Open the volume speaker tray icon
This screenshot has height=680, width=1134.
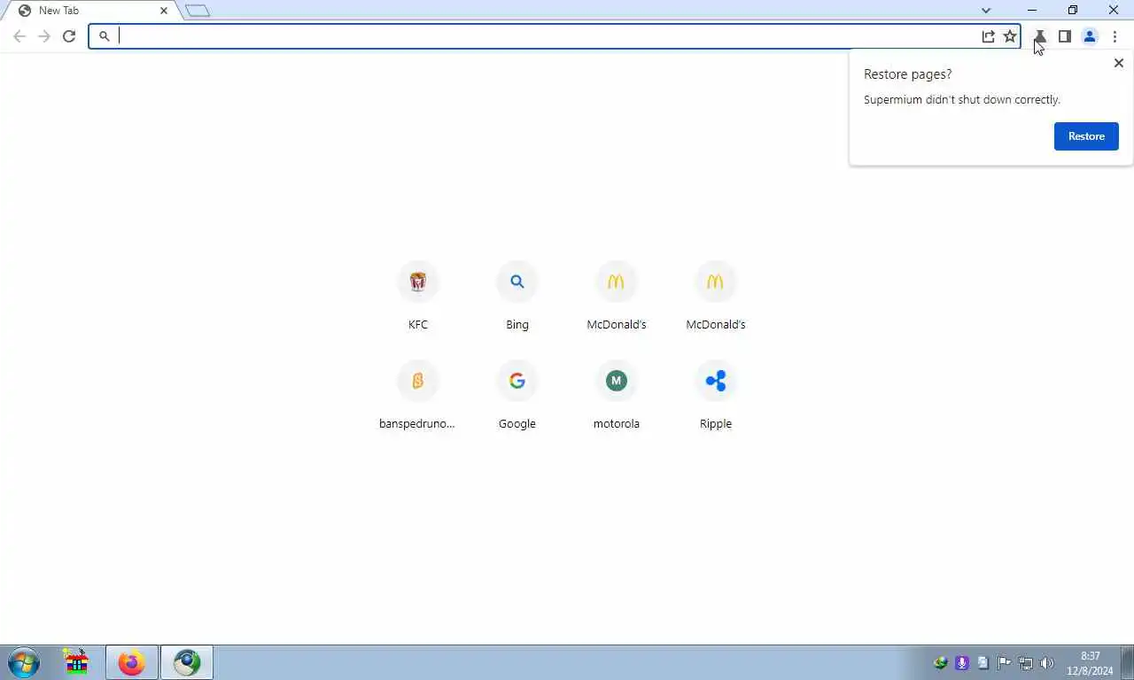point(1046,663)
